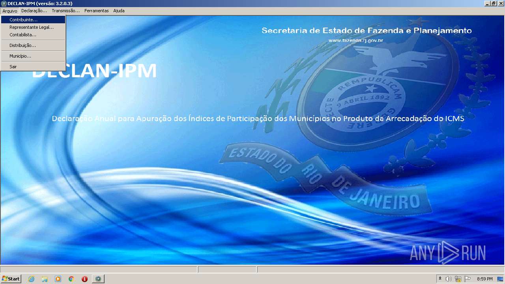Click the Show Desktop button
Viewport: 505px width, 284px height.
[500, 279]
